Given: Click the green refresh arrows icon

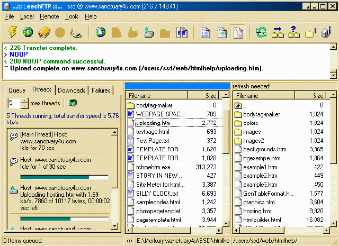Looking at the screenshot, I should (x=261, y=33).
